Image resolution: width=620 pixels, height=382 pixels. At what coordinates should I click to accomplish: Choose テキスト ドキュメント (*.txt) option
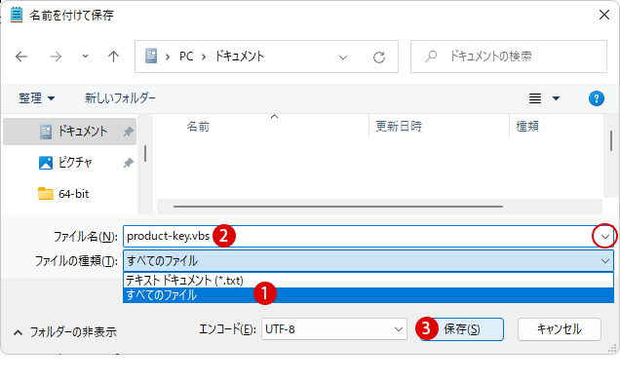[368, 281]
